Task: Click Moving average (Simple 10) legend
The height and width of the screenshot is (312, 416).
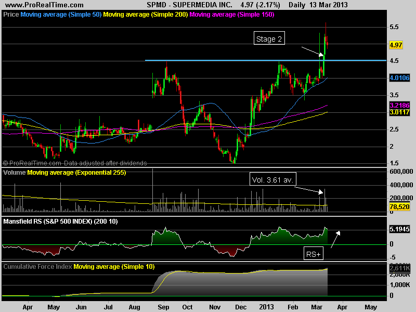Action: click(x=114, y=267)
